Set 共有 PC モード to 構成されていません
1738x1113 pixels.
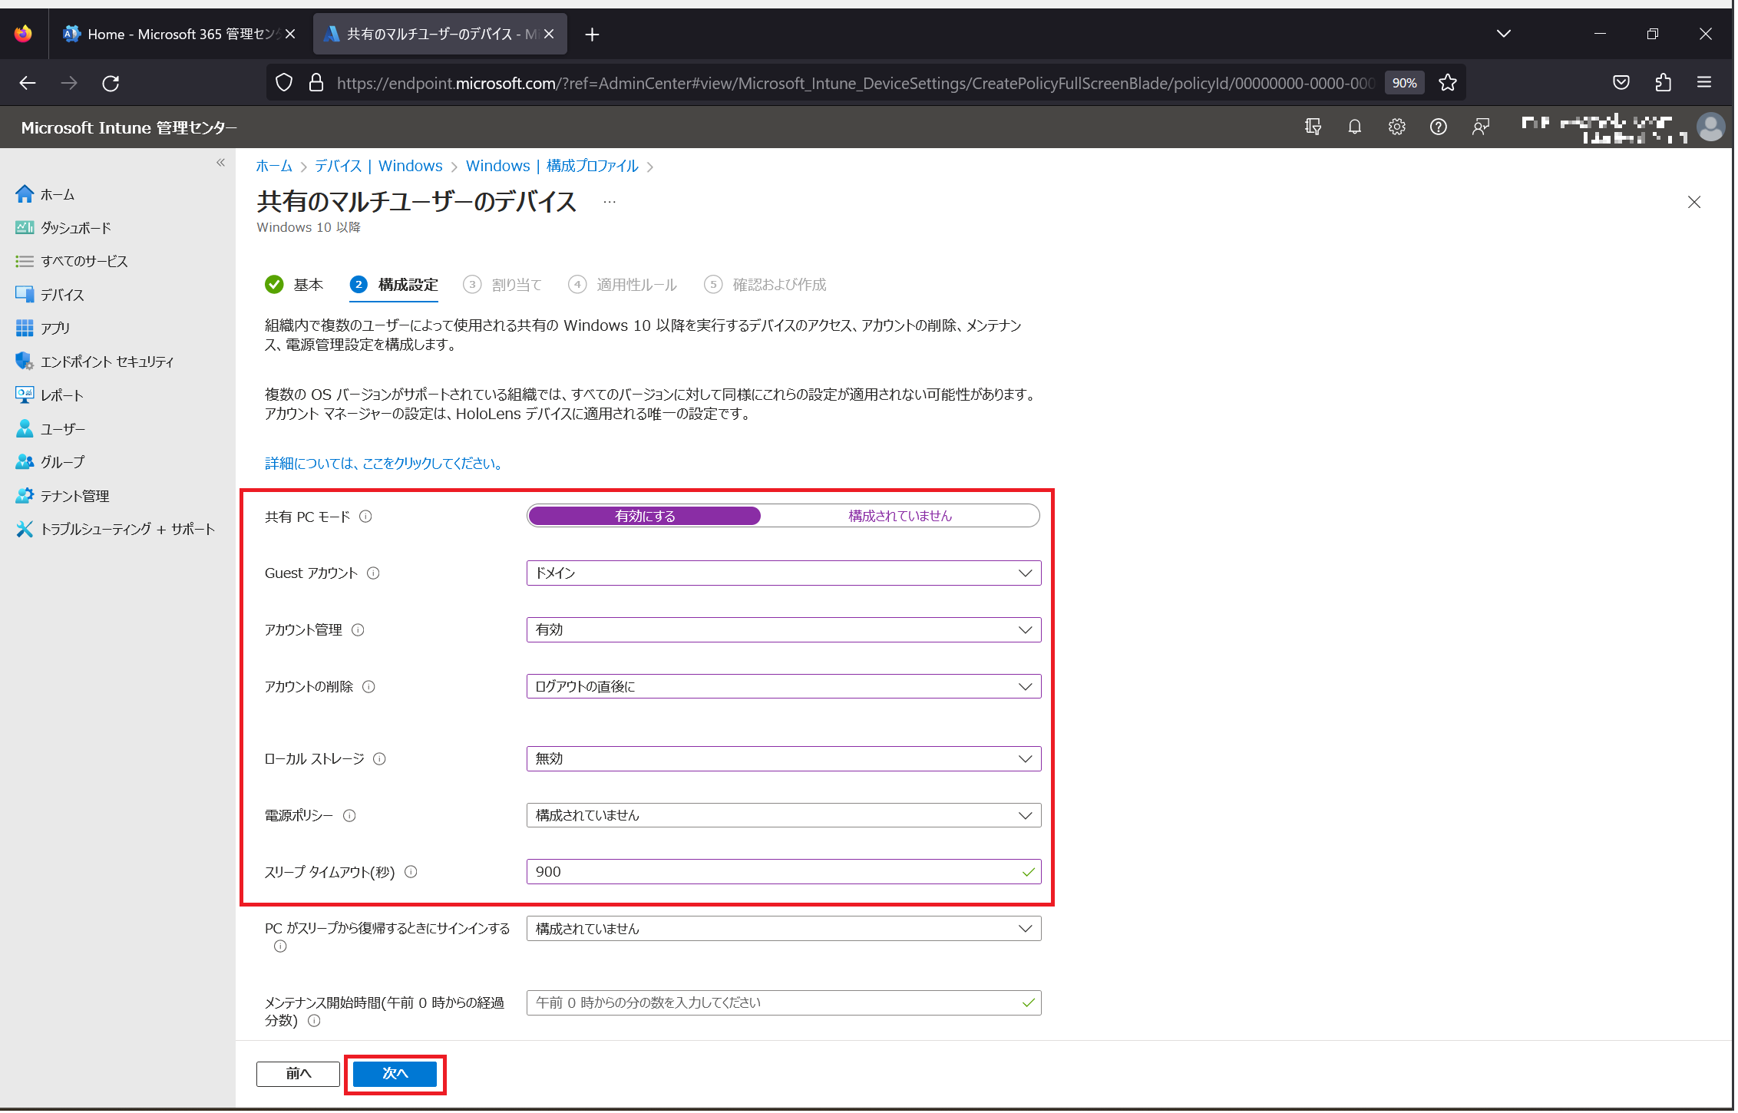901,517
